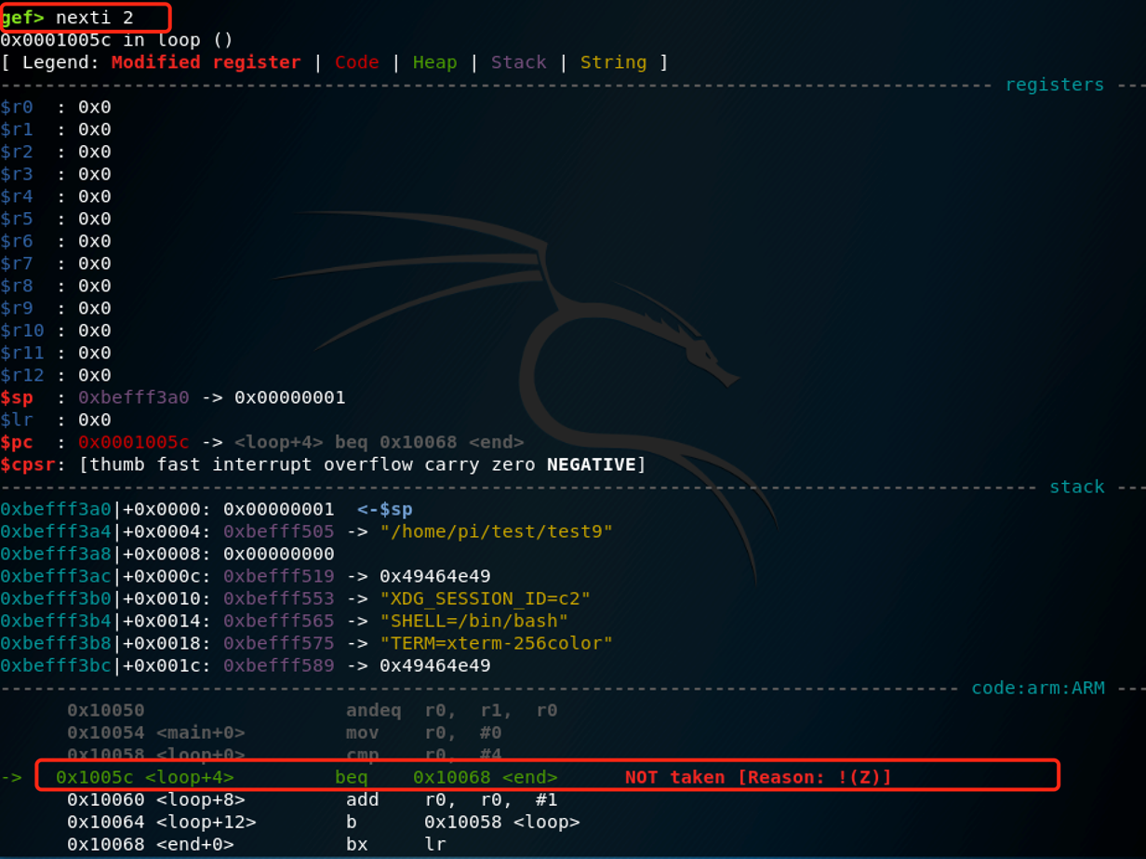This screenshot has height=859, width=1146.
Task: Click the string "SHELL=/bin/bash"
Action: click(x=474, y=621)
